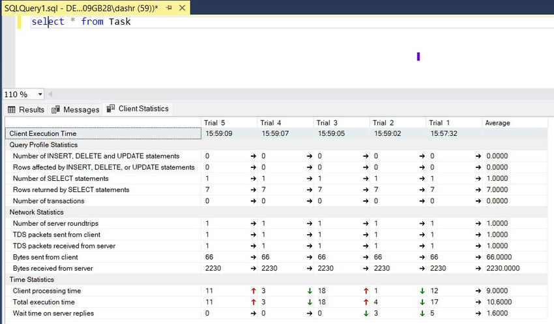This screenshot has width=554, height=324.
Task: Click the Network Statistics section header
Action: click(x=36, y=212)
